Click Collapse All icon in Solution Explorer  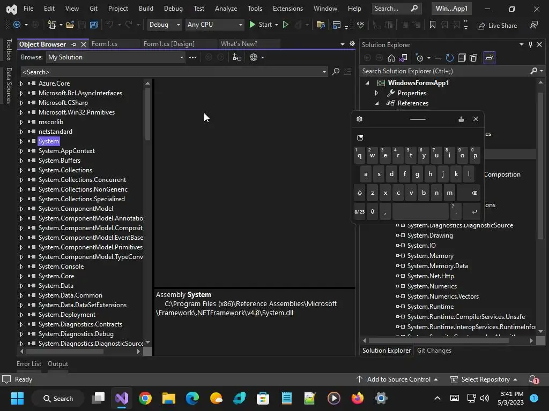pyautogui.click(x=462, y=58)
